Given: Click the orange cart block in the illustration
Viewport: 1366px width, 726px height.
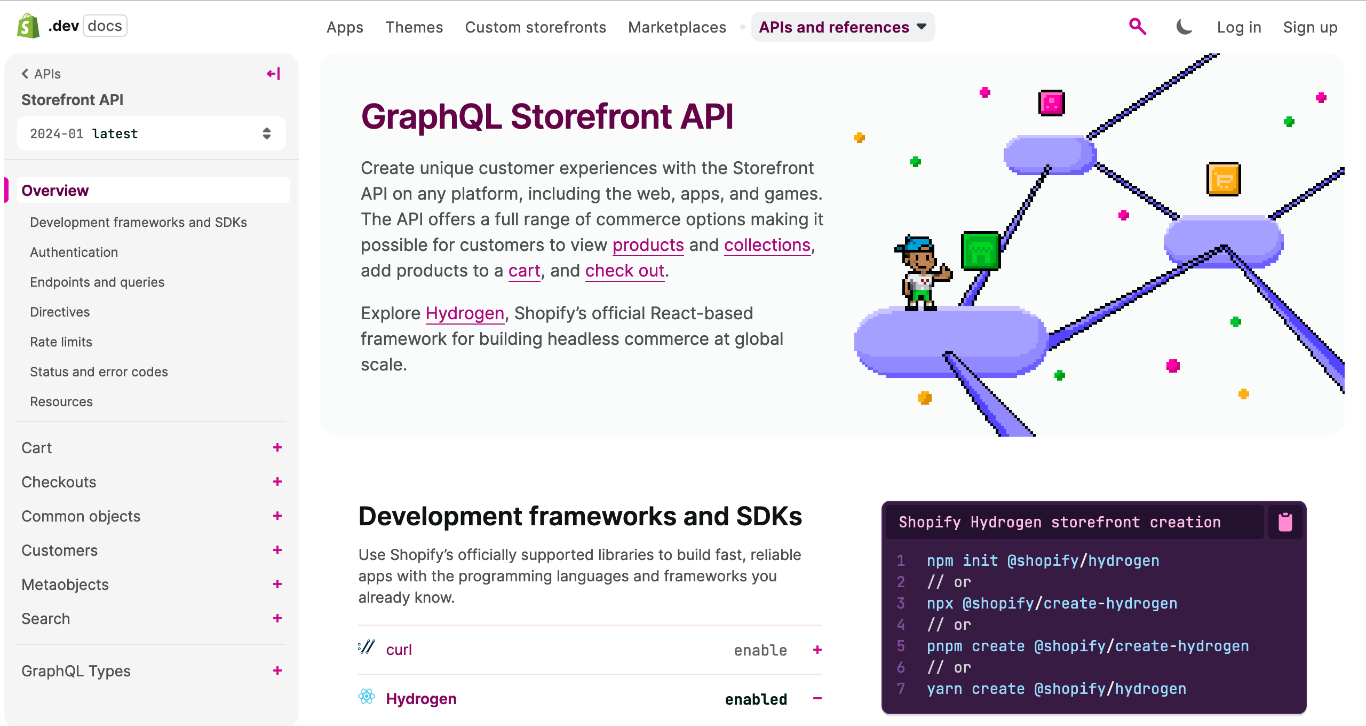Looking at the screenshot, I should (x=1223, y=179).
